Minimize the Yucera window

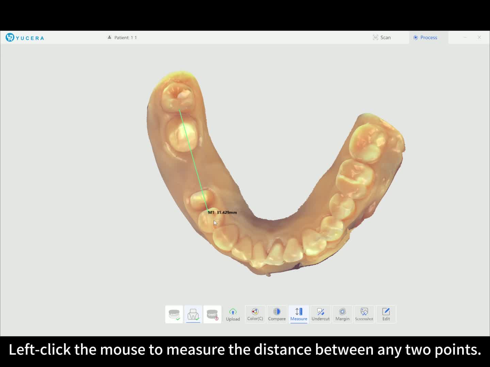pyautogui.click(x=465, y=37)
